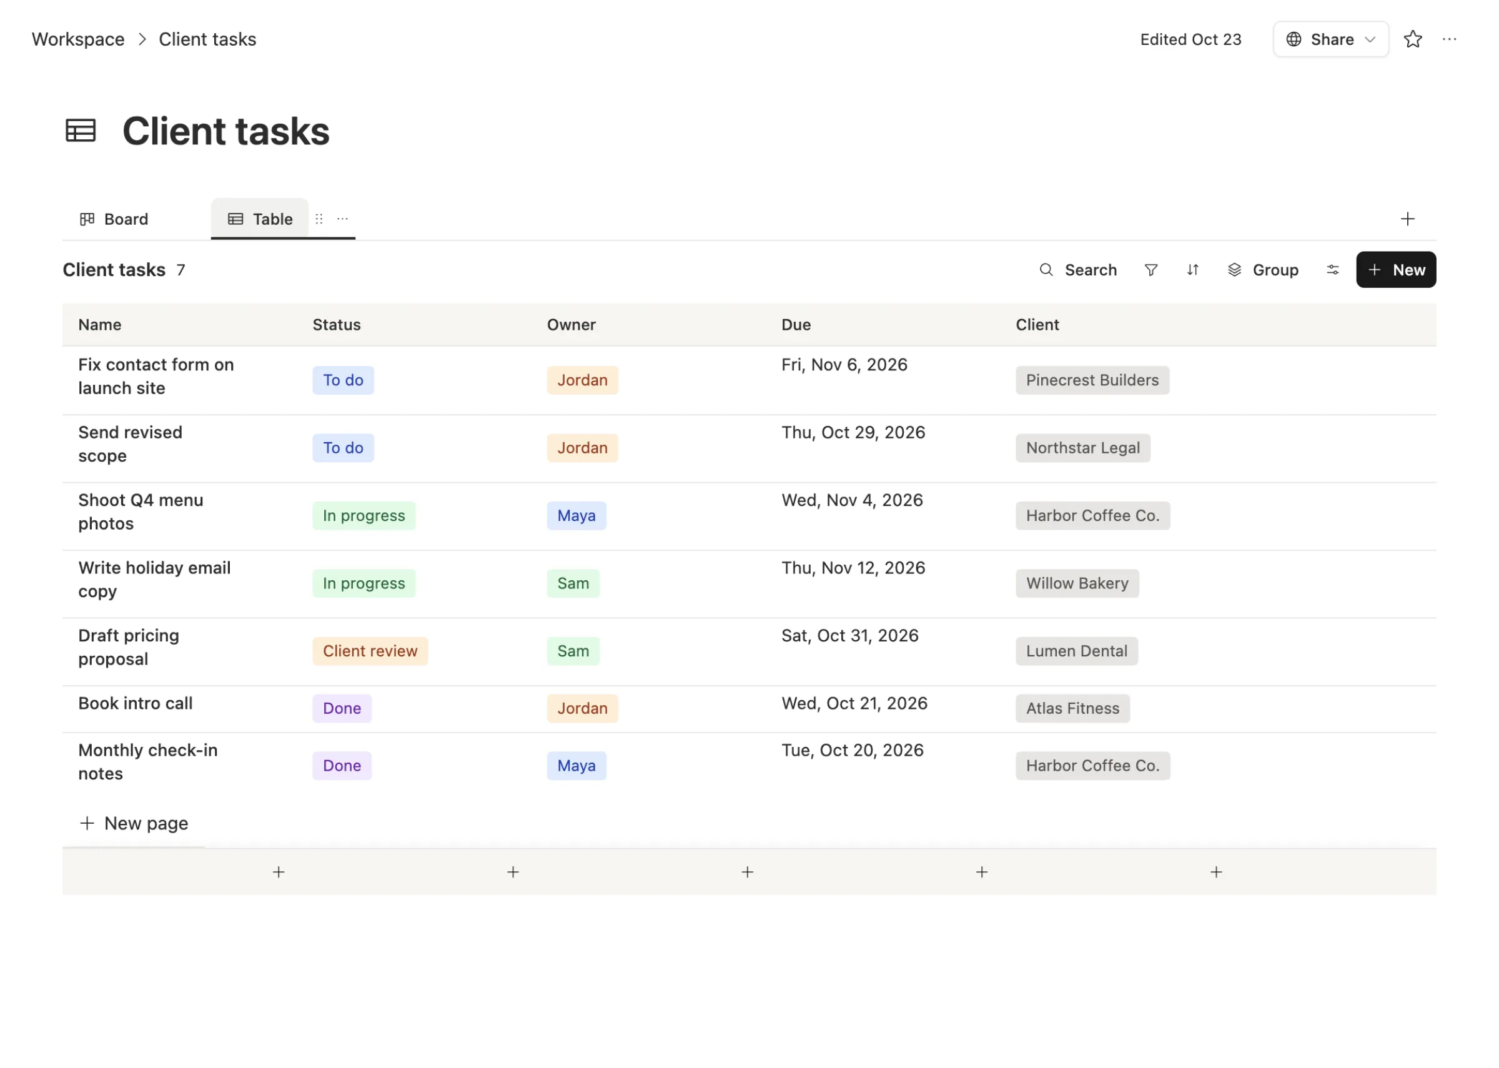Open the Table tab's three-dot options
This screenshot has height=1068, width=1499.
342,219
